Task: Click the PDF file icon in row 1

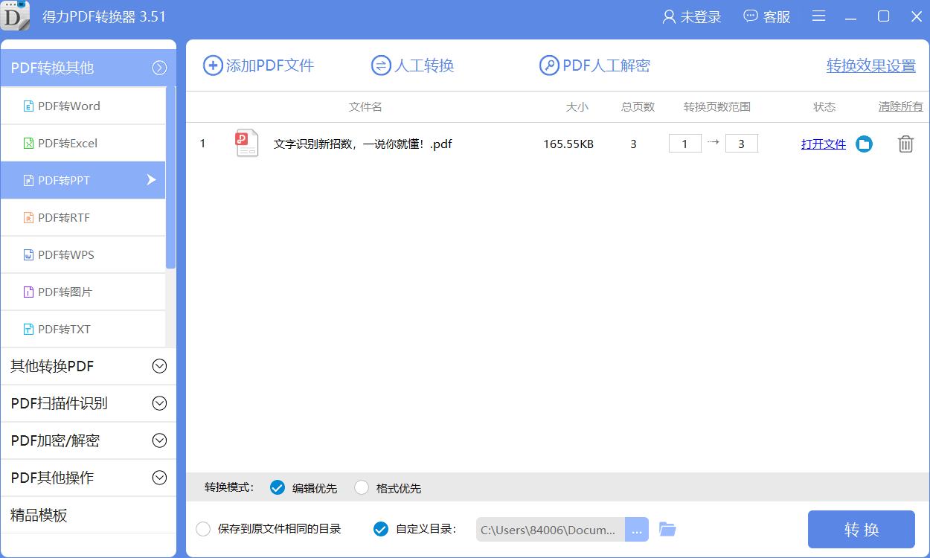Action: [247, 144]
